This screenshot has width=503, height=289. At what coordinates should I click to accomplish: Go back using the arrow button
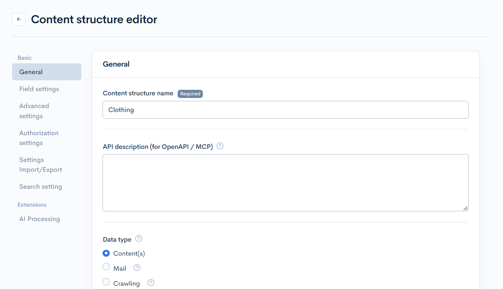pos(19,19)
